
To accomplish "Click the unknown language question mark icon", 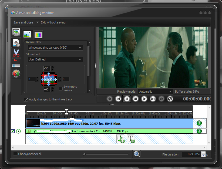I will 35,131.
